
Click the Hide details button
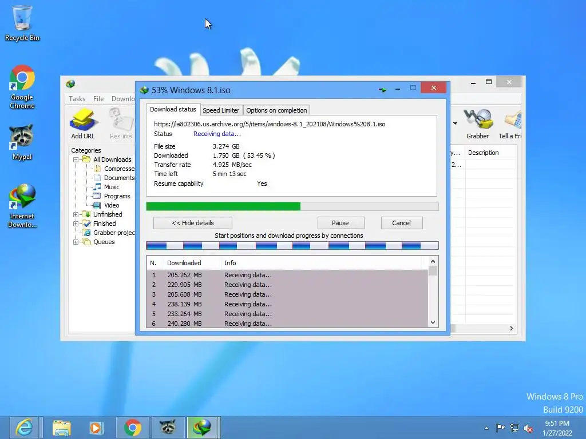[x=193, y=223]
